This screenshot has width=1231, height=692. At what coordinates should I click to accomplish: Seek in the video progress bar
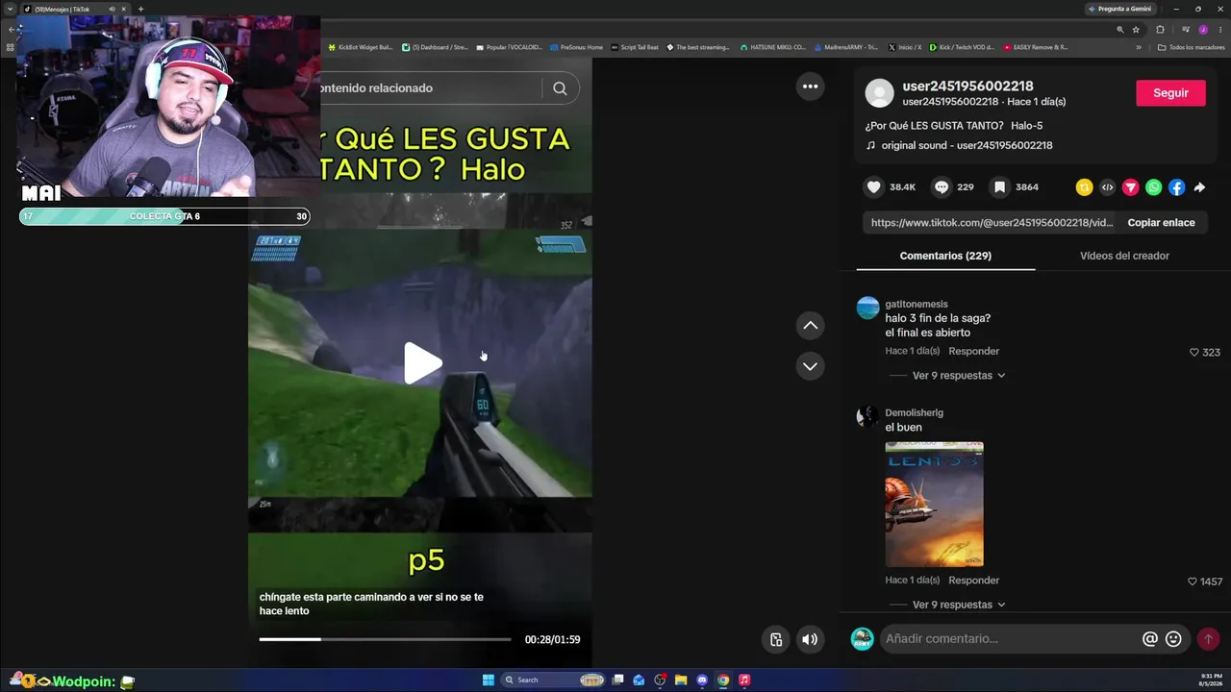coord(385,639)
